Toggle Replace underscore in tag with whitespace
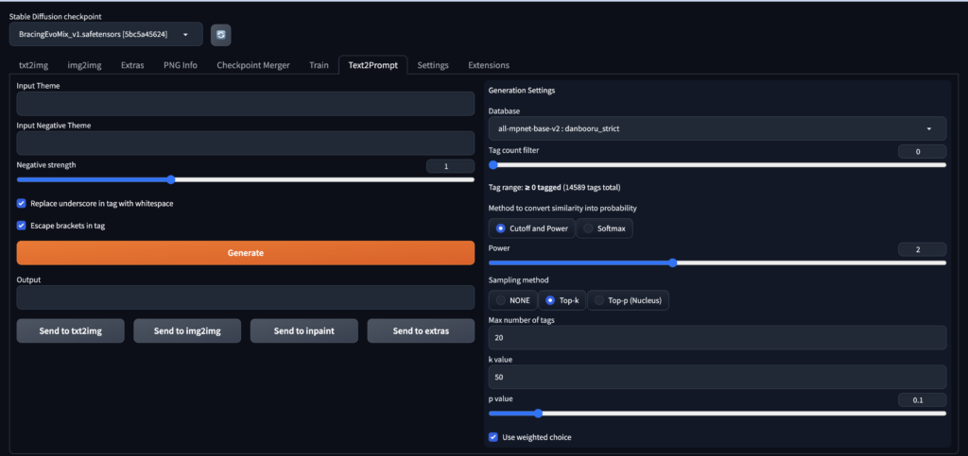The image size is (968, 456). click(22, 203)
